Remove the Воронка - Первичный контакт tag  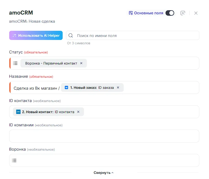(x=81, y=63)
